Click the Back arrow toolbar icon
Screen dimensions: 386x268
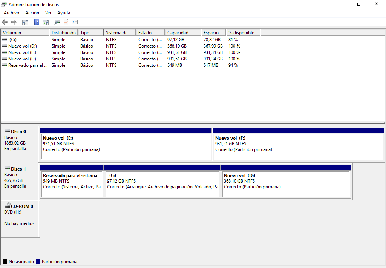(5, 22)
